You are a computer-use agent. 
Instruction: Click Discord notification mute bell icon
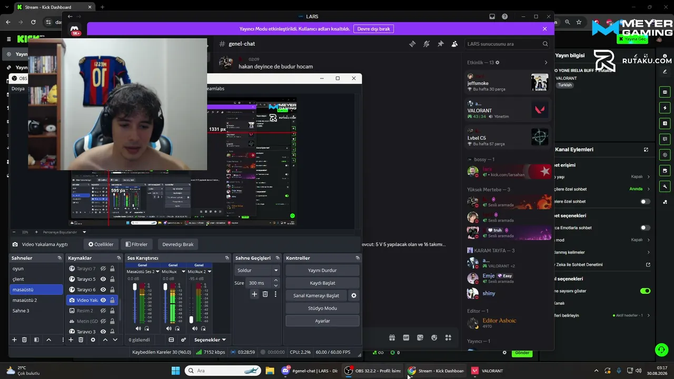[x=427, y=44]
